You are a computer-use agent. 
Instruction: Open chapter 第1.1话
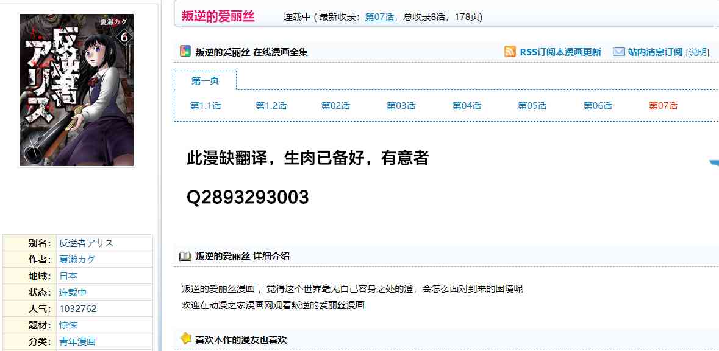pos(206,106)
